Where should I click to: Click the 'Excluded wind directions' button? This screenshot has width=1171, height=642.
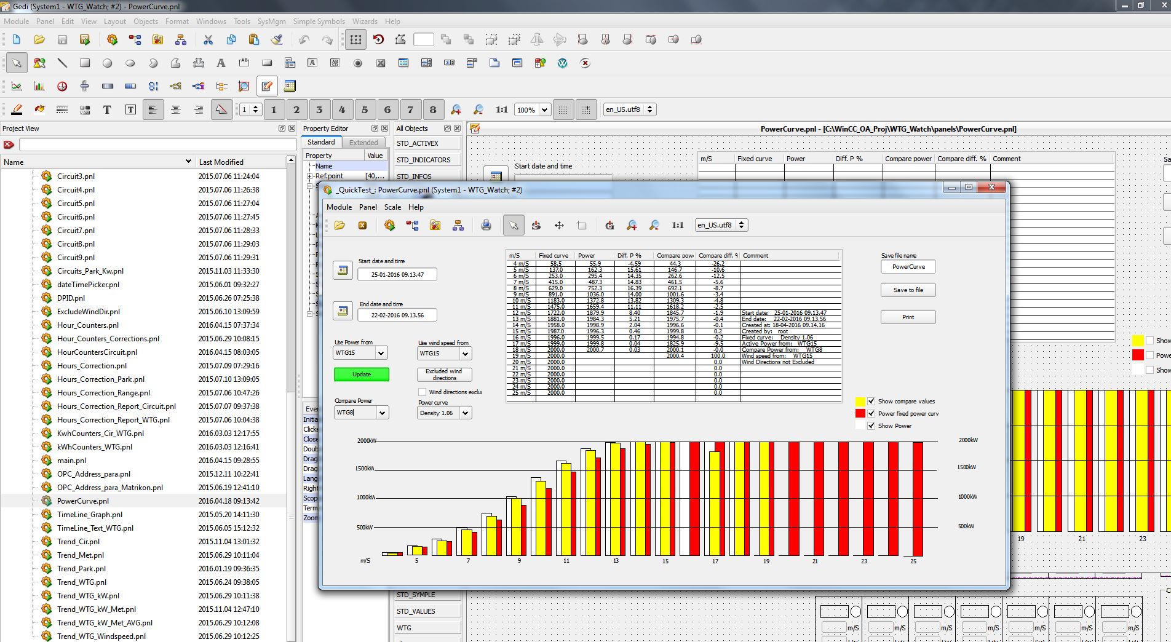point(444,374)
